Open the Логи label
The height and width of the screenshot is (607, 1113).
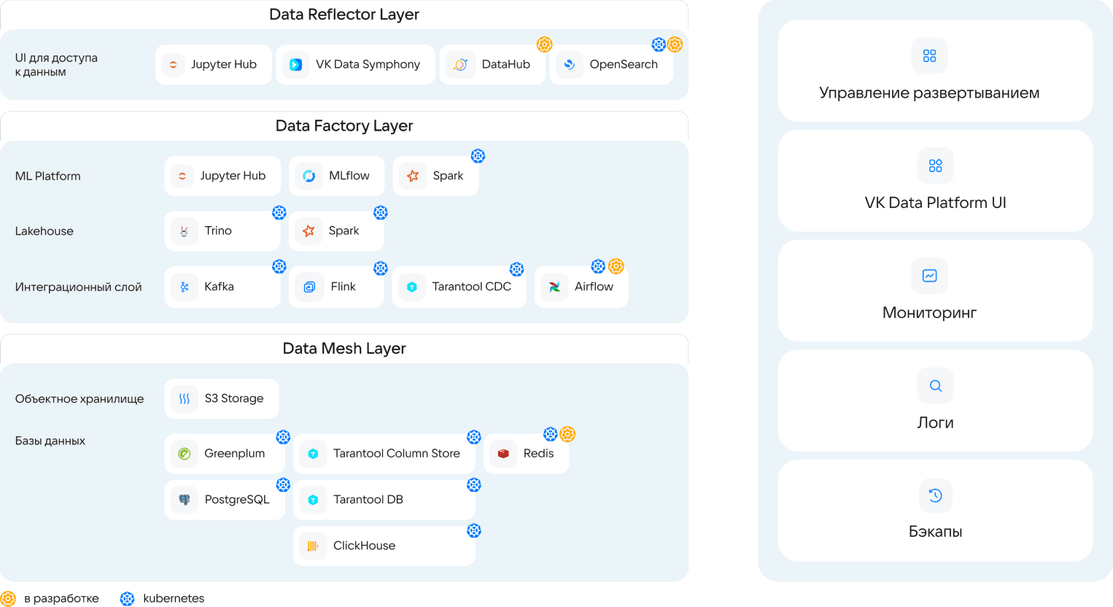click(x=936, y=423)
